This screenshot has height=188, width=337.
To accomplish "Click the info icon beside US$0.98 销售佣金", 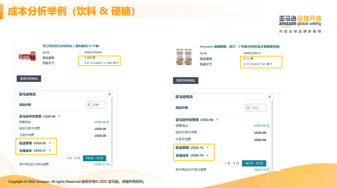I will point(268,126).
